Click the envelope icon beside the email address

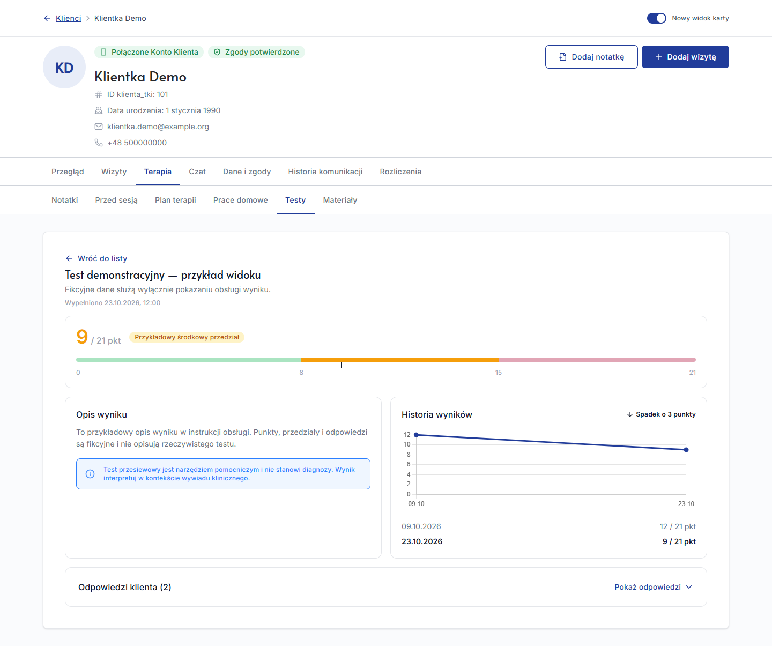point(99,127)
